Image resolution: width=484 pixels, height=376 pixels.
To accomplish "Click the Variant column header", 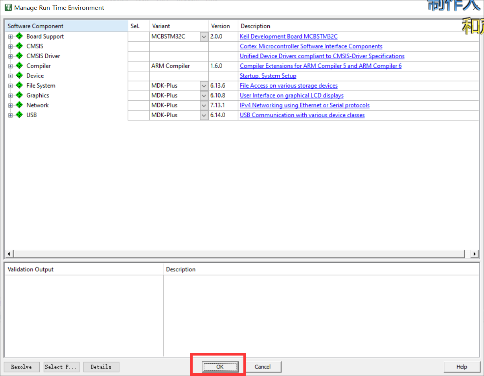I will (x=179, y=26).
